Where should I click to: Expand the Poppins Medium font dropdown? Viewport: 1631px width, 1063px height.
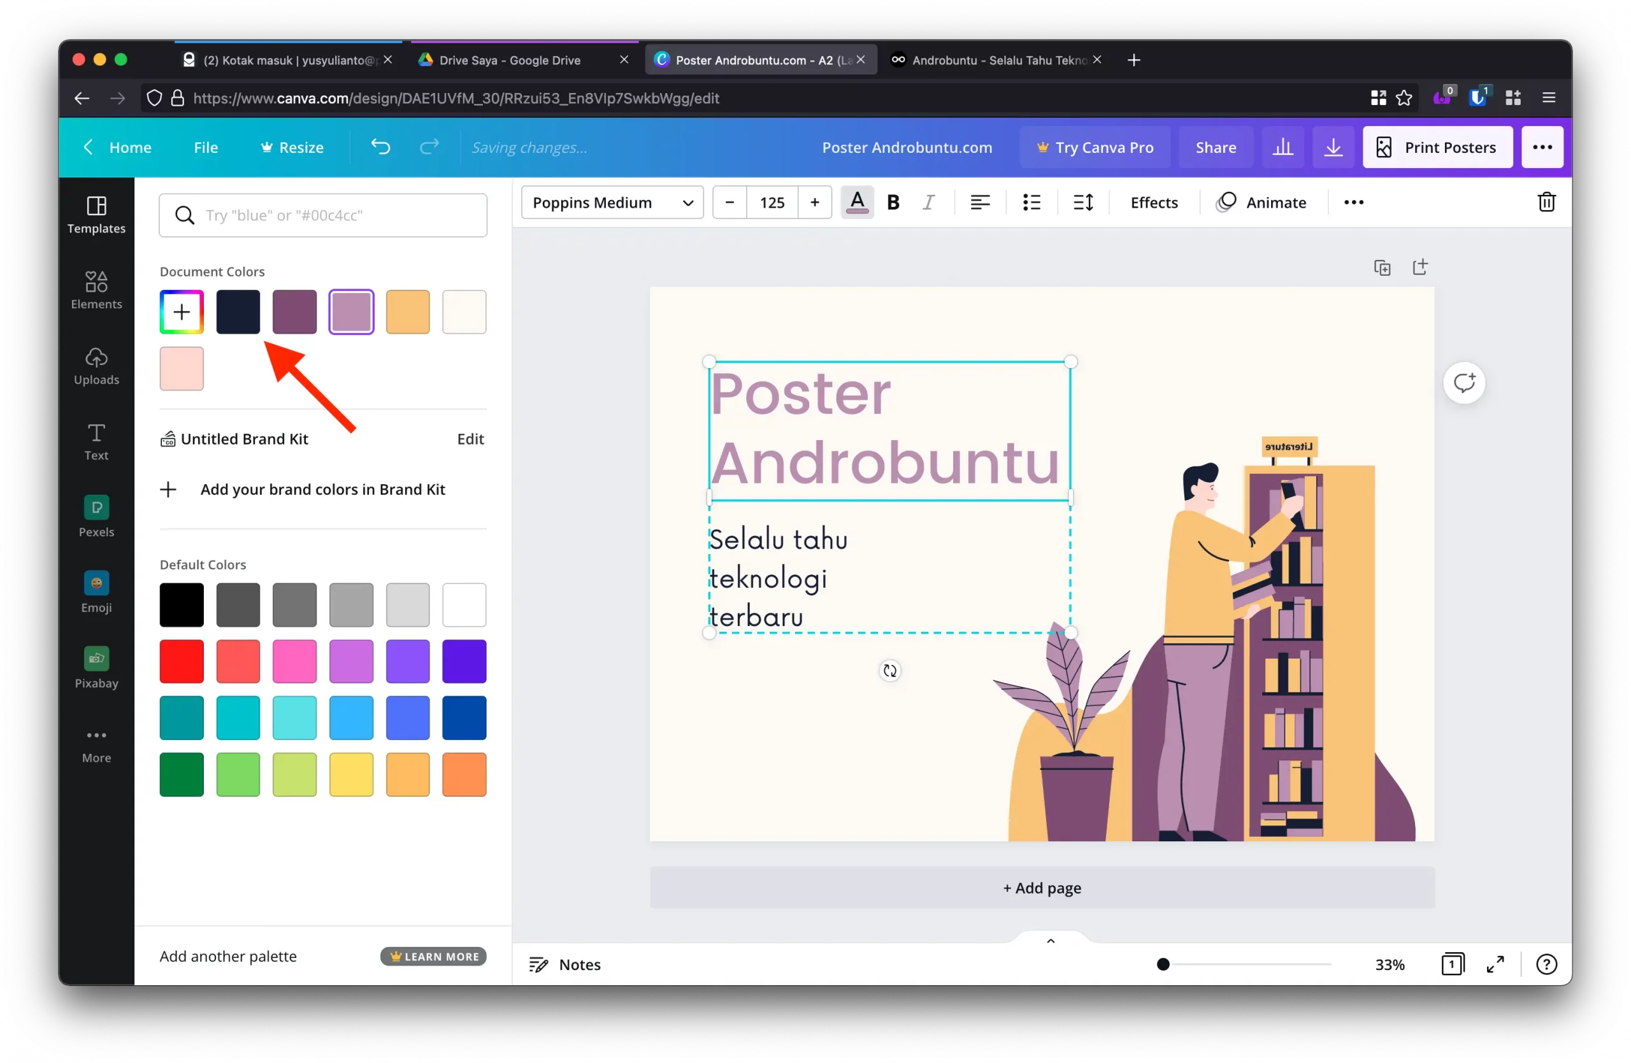[612, 202]
